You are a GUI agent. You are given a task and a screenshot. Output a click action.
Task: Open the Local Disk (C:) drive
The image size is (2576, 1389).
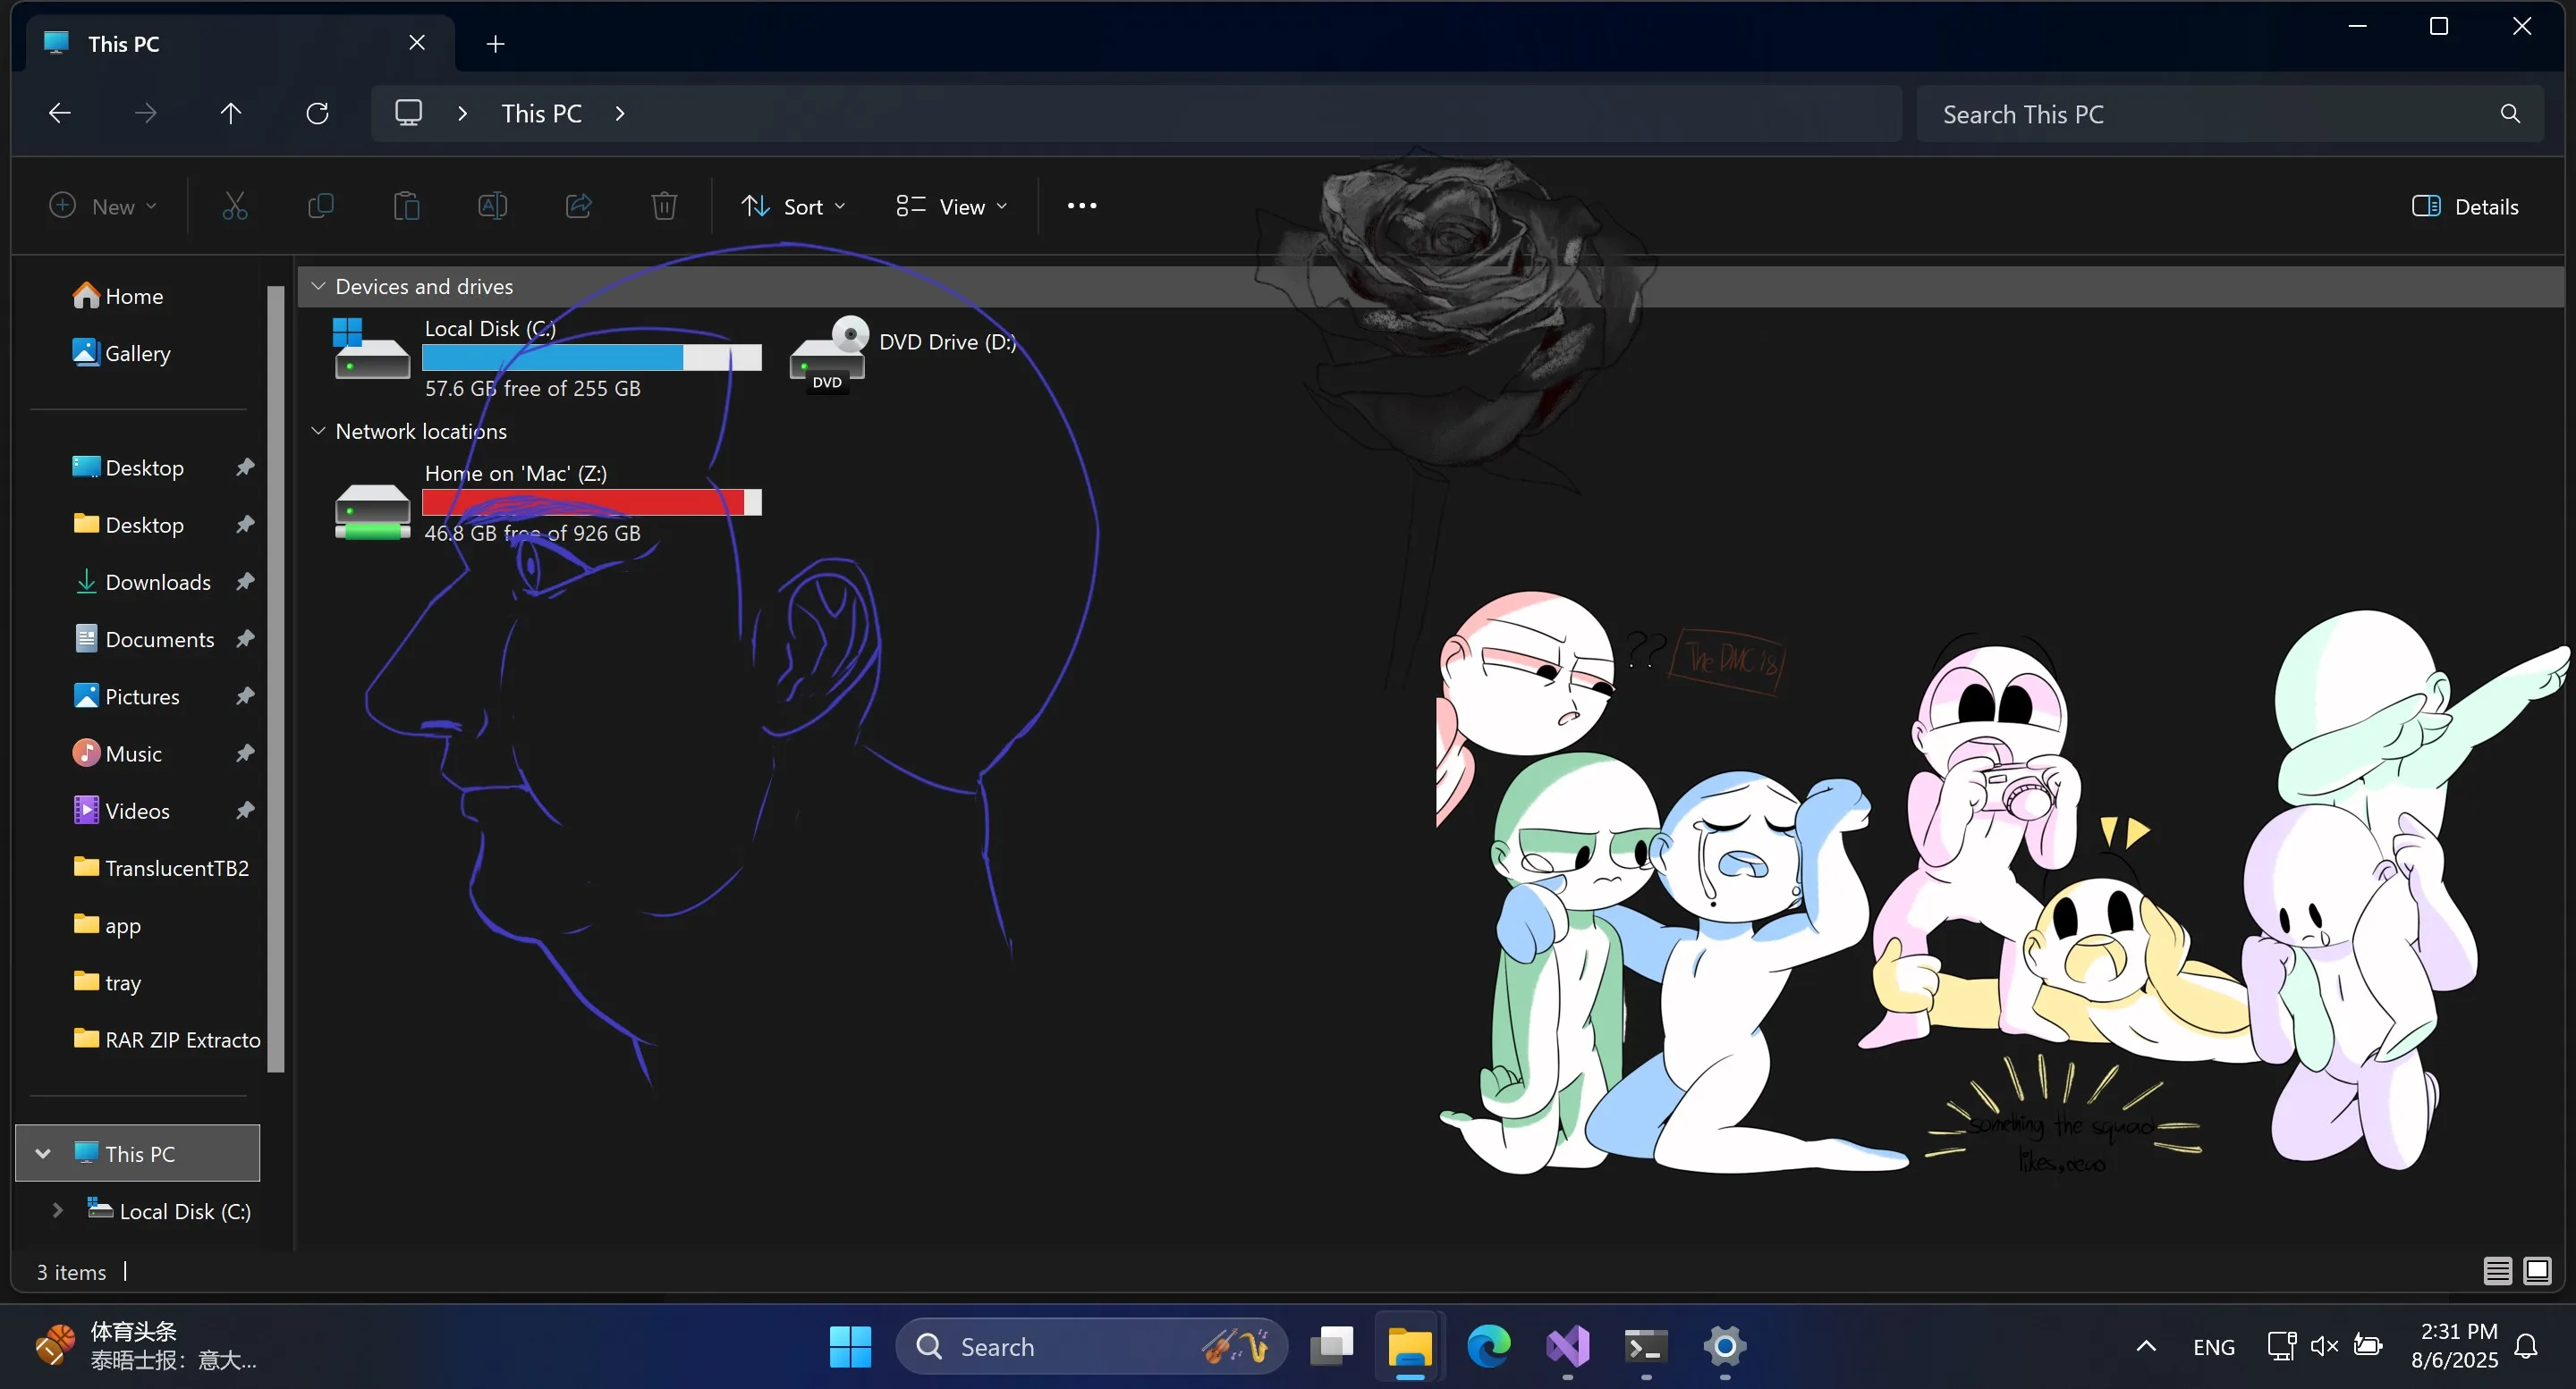pyautogui.click(x=546, y=358)
